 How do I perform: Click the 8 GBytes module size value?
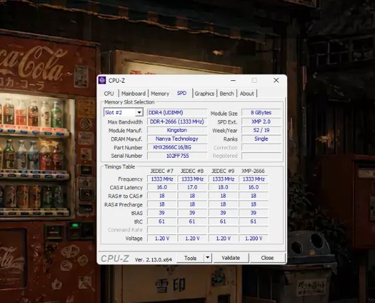coord(261,113)
